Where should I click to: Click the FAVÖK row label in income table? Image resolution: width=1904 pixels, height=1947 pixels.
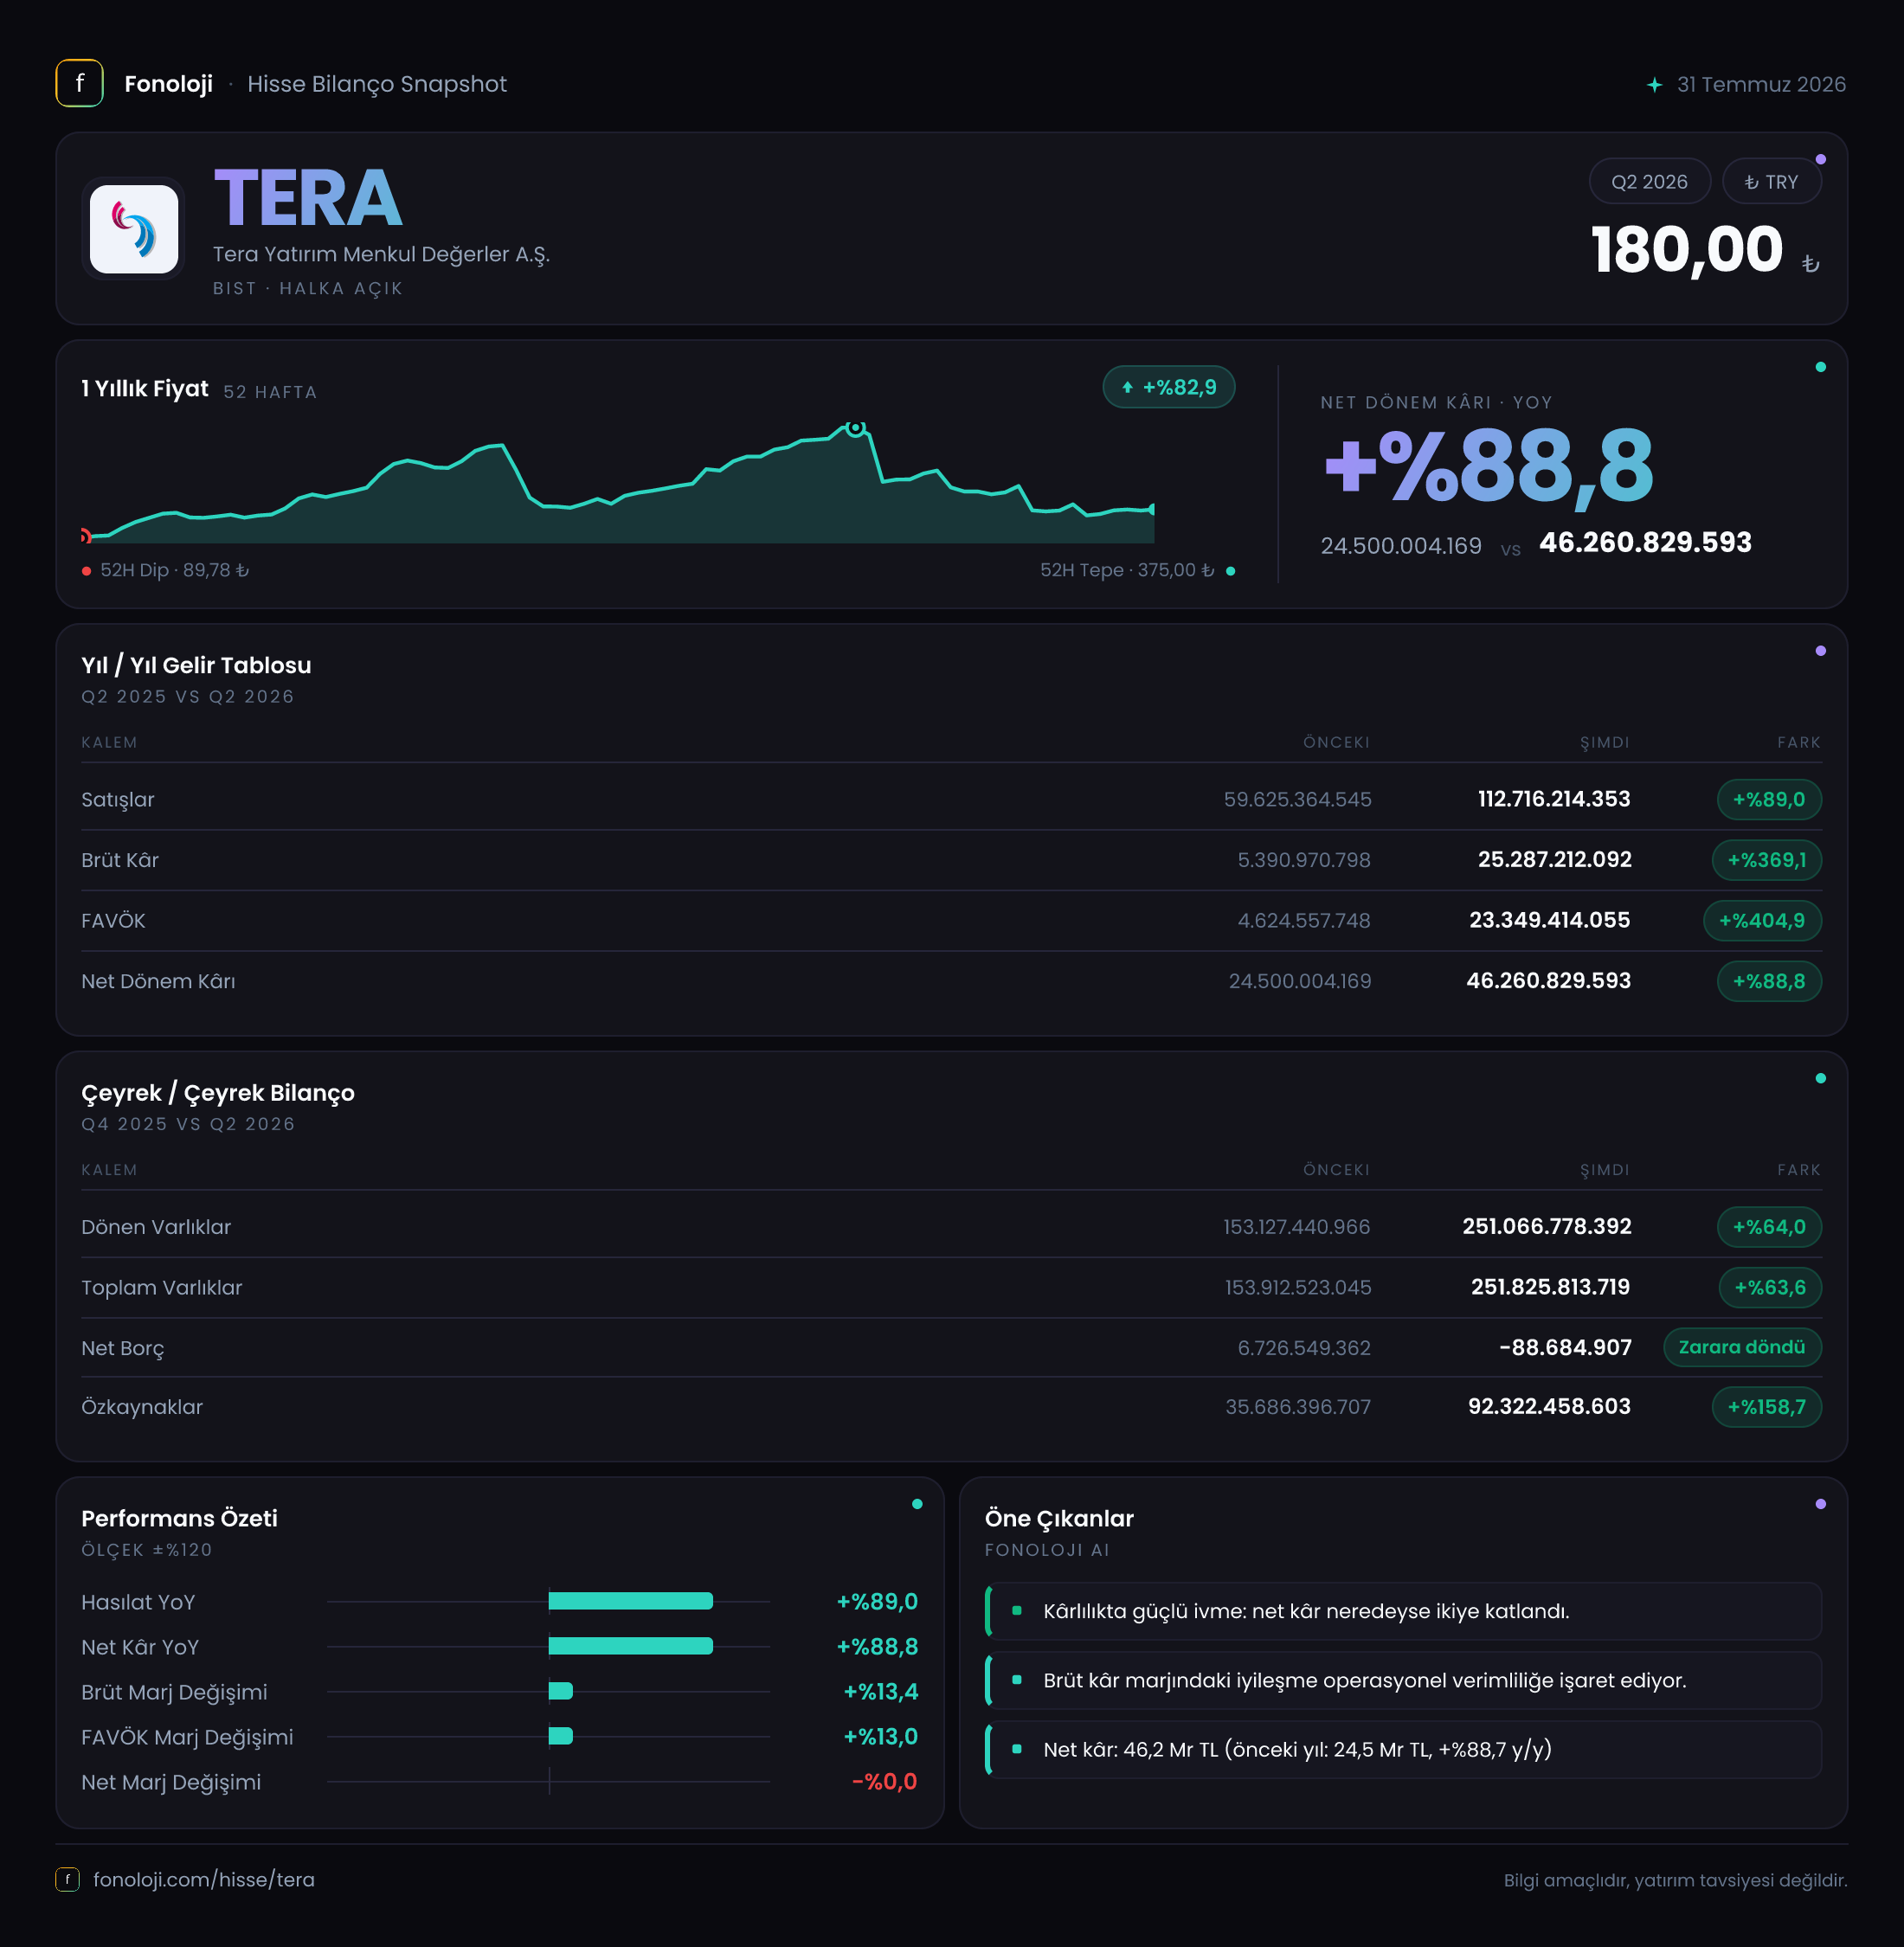113,921
